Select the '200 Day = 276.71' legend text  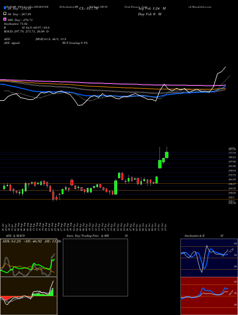pos(20,20)
